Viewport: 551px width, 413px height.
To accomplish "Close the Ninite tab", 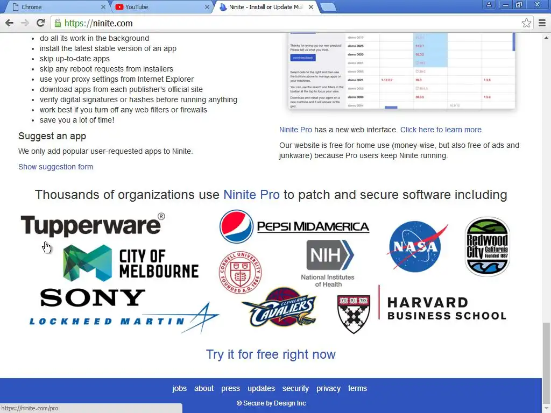I will (x=311, y=7).
